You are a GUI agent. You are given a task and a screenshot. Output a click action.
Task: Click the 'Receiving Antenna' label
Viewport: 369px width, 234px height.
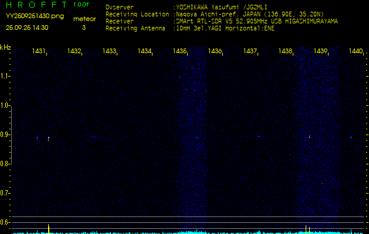[x=136, y=29]
